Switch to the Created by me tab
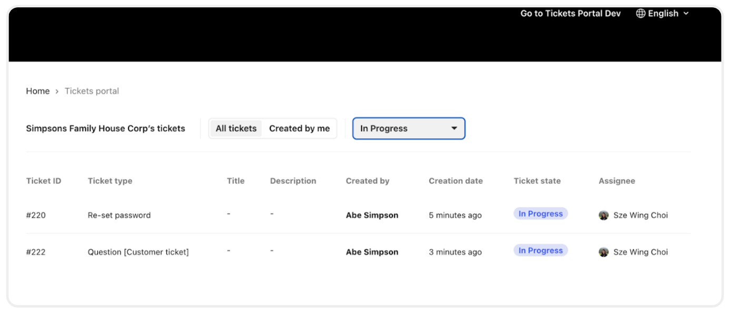Screen dimensions: 731x316 coord(299,129)
